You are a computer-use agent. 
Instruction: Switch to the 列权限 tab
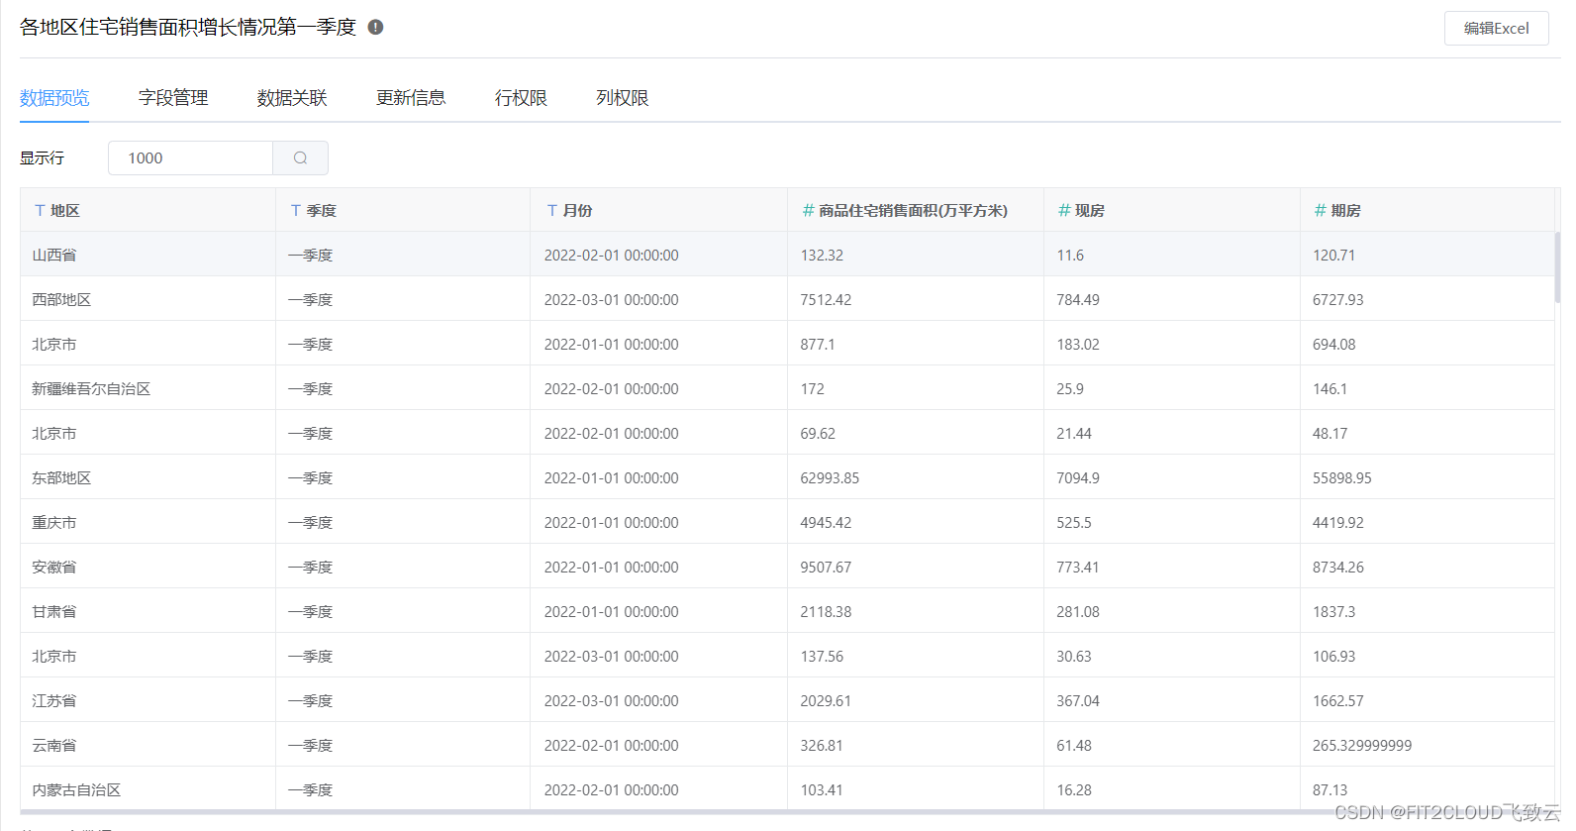622,98
